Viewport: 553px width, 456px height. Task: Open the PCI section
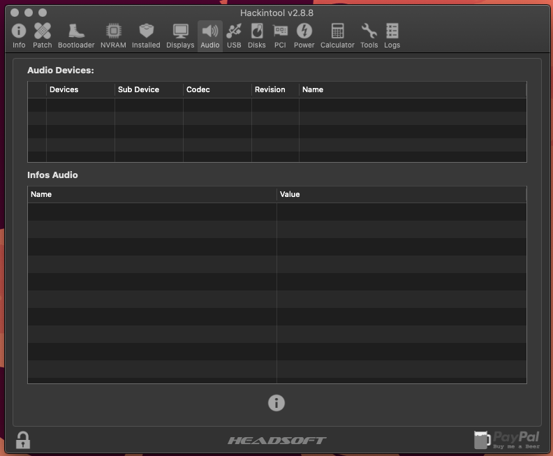pyautogui.click(x=280, y=36)
